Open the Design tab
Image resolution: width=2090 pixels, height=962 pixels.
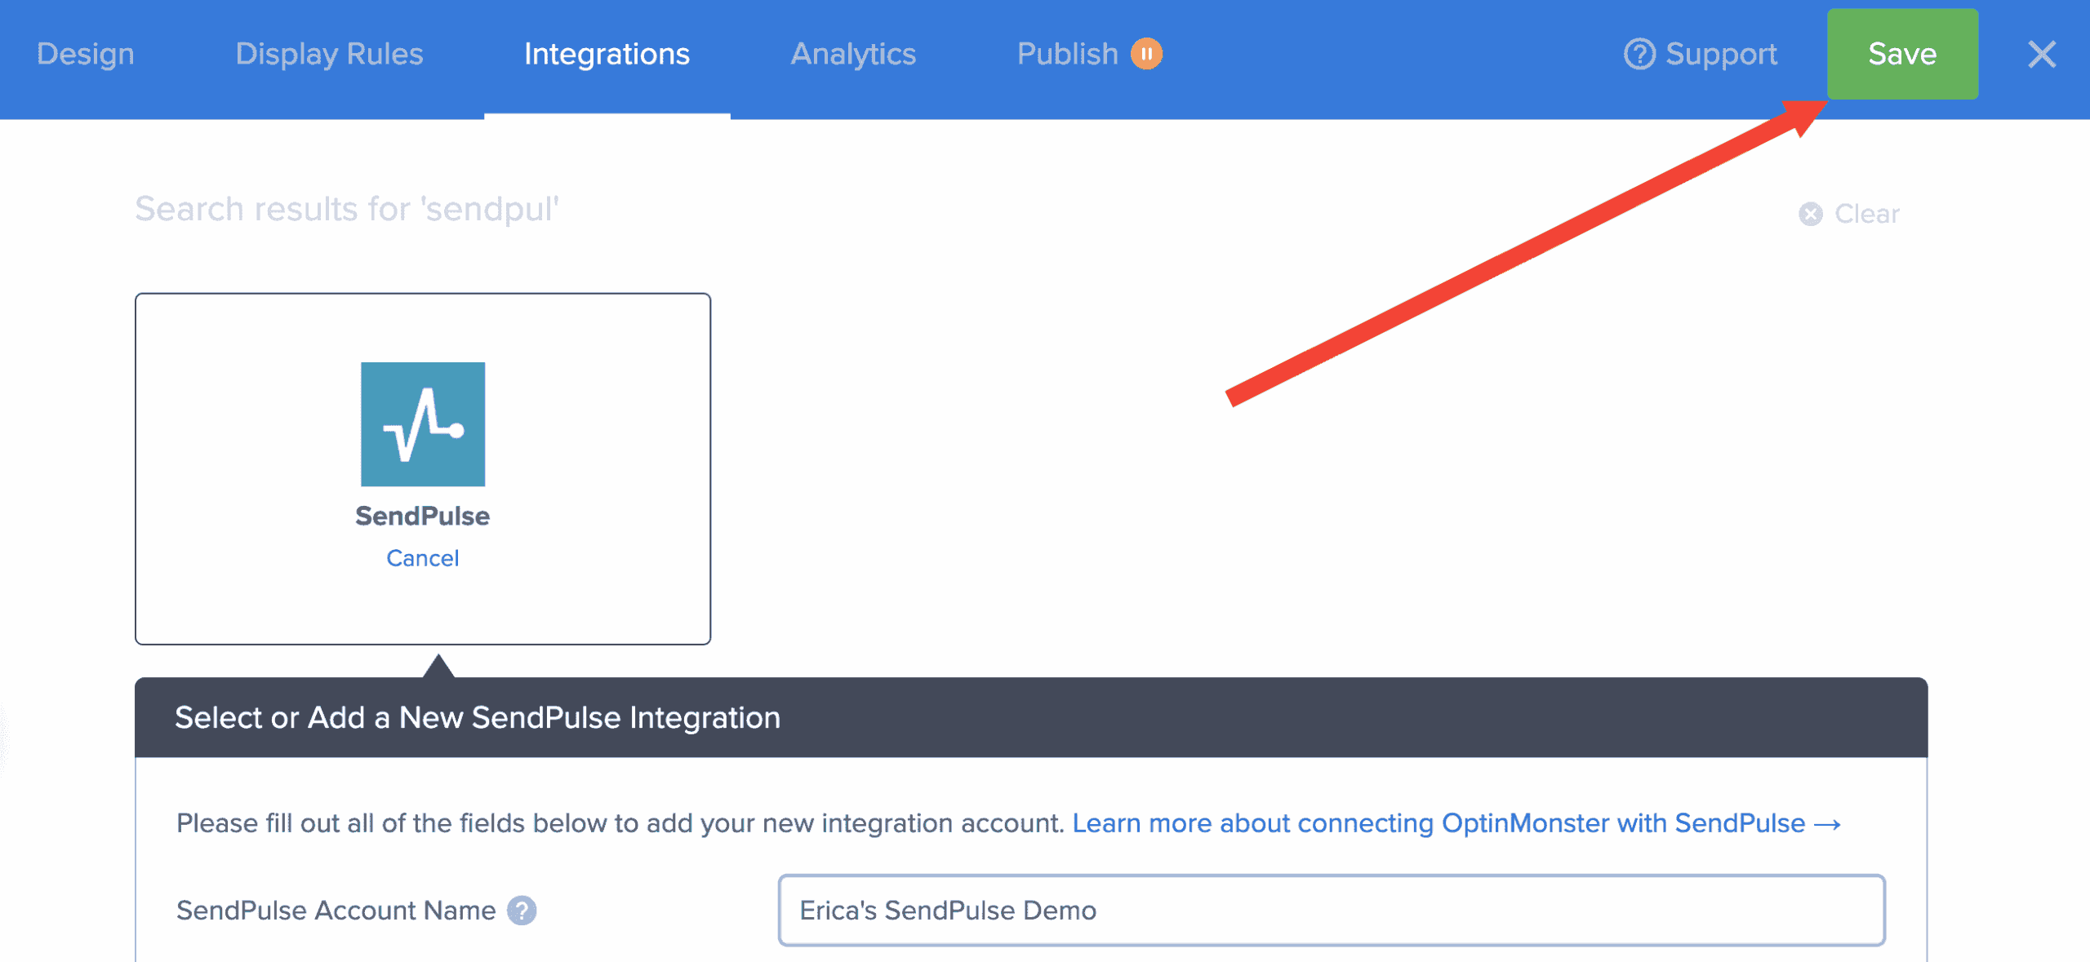click(85, 54)
